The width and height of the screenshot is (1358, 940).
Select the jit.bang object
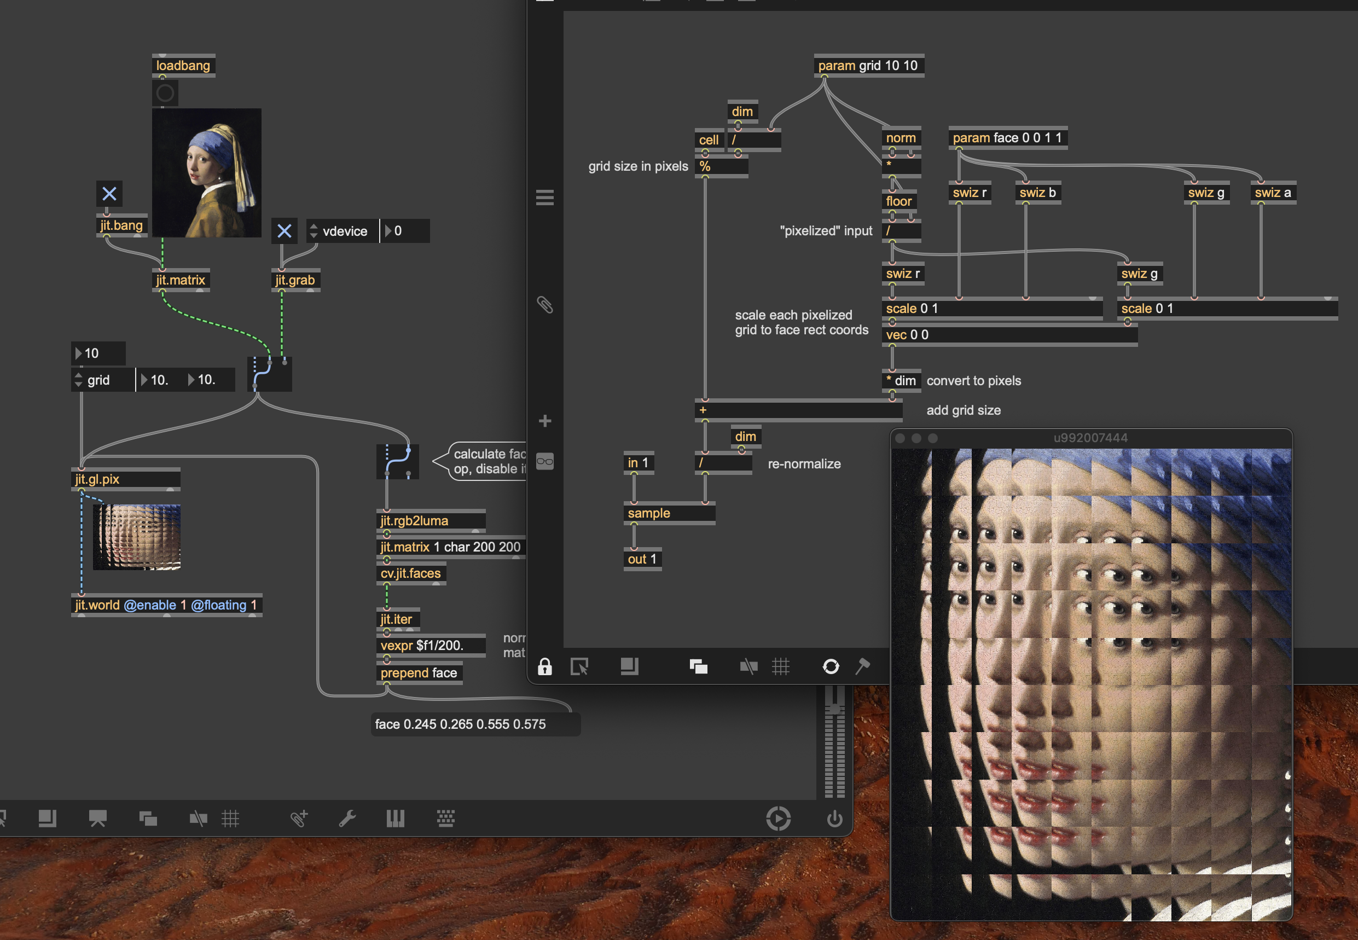click(x=122, y=225)
